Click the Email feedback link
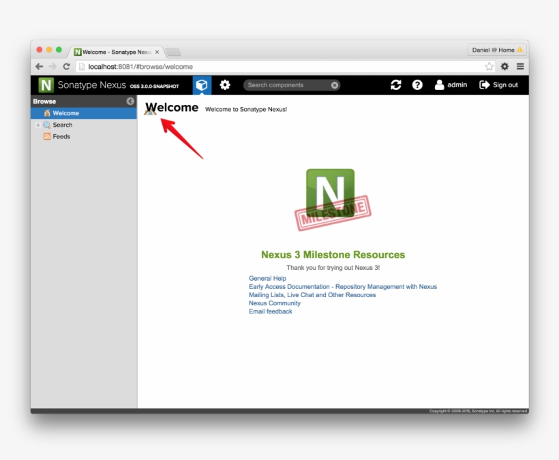The image size is (559, 460). tap(271, 311)
